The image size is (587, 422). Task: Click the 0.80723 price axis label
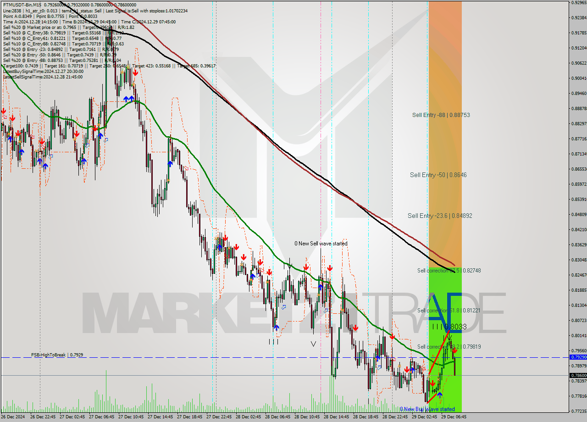click(579, 320)
